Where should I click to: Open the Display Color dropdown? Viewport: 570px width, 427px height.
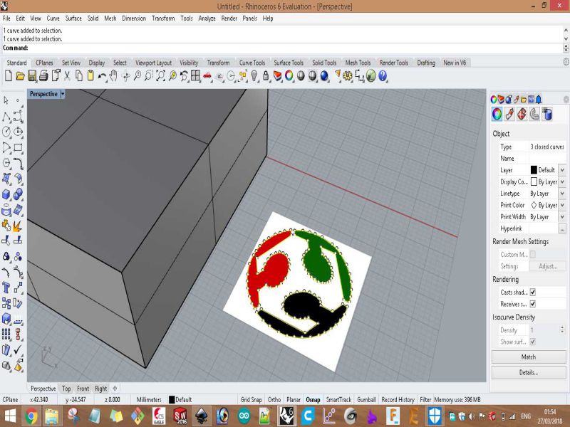tap(562, 181)
